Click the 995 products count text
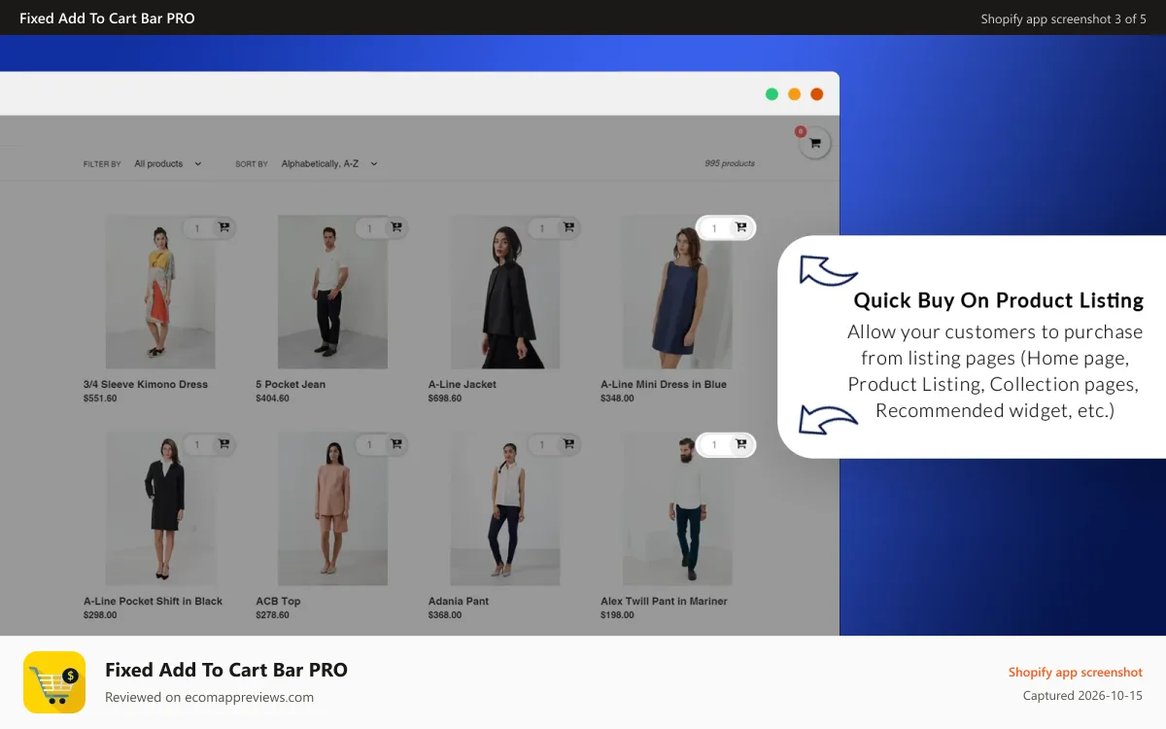Screen dimensions: 1166x729 pos(730,163)
